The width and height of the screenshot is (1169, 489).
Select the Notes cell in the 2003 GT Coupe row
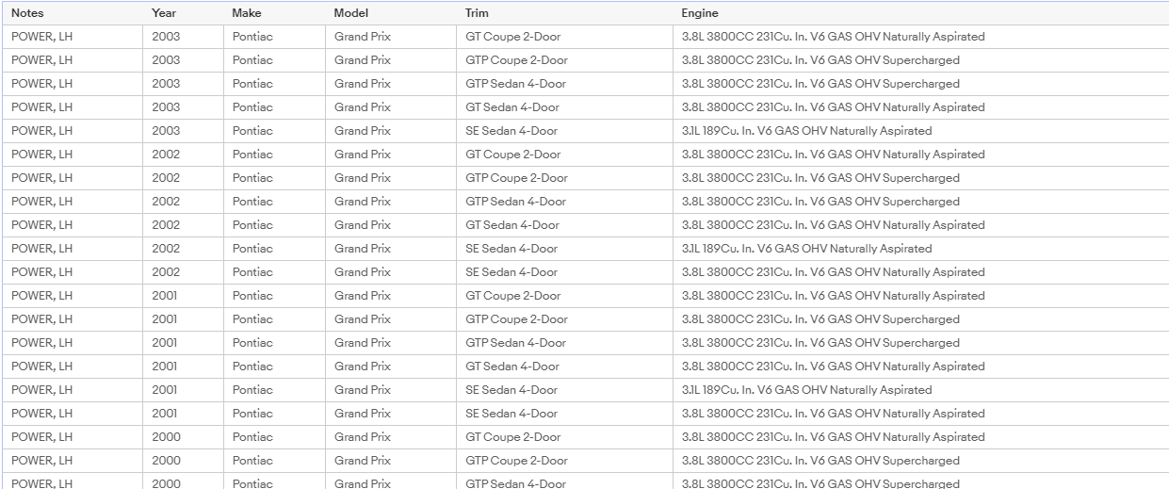coord(73,37)
